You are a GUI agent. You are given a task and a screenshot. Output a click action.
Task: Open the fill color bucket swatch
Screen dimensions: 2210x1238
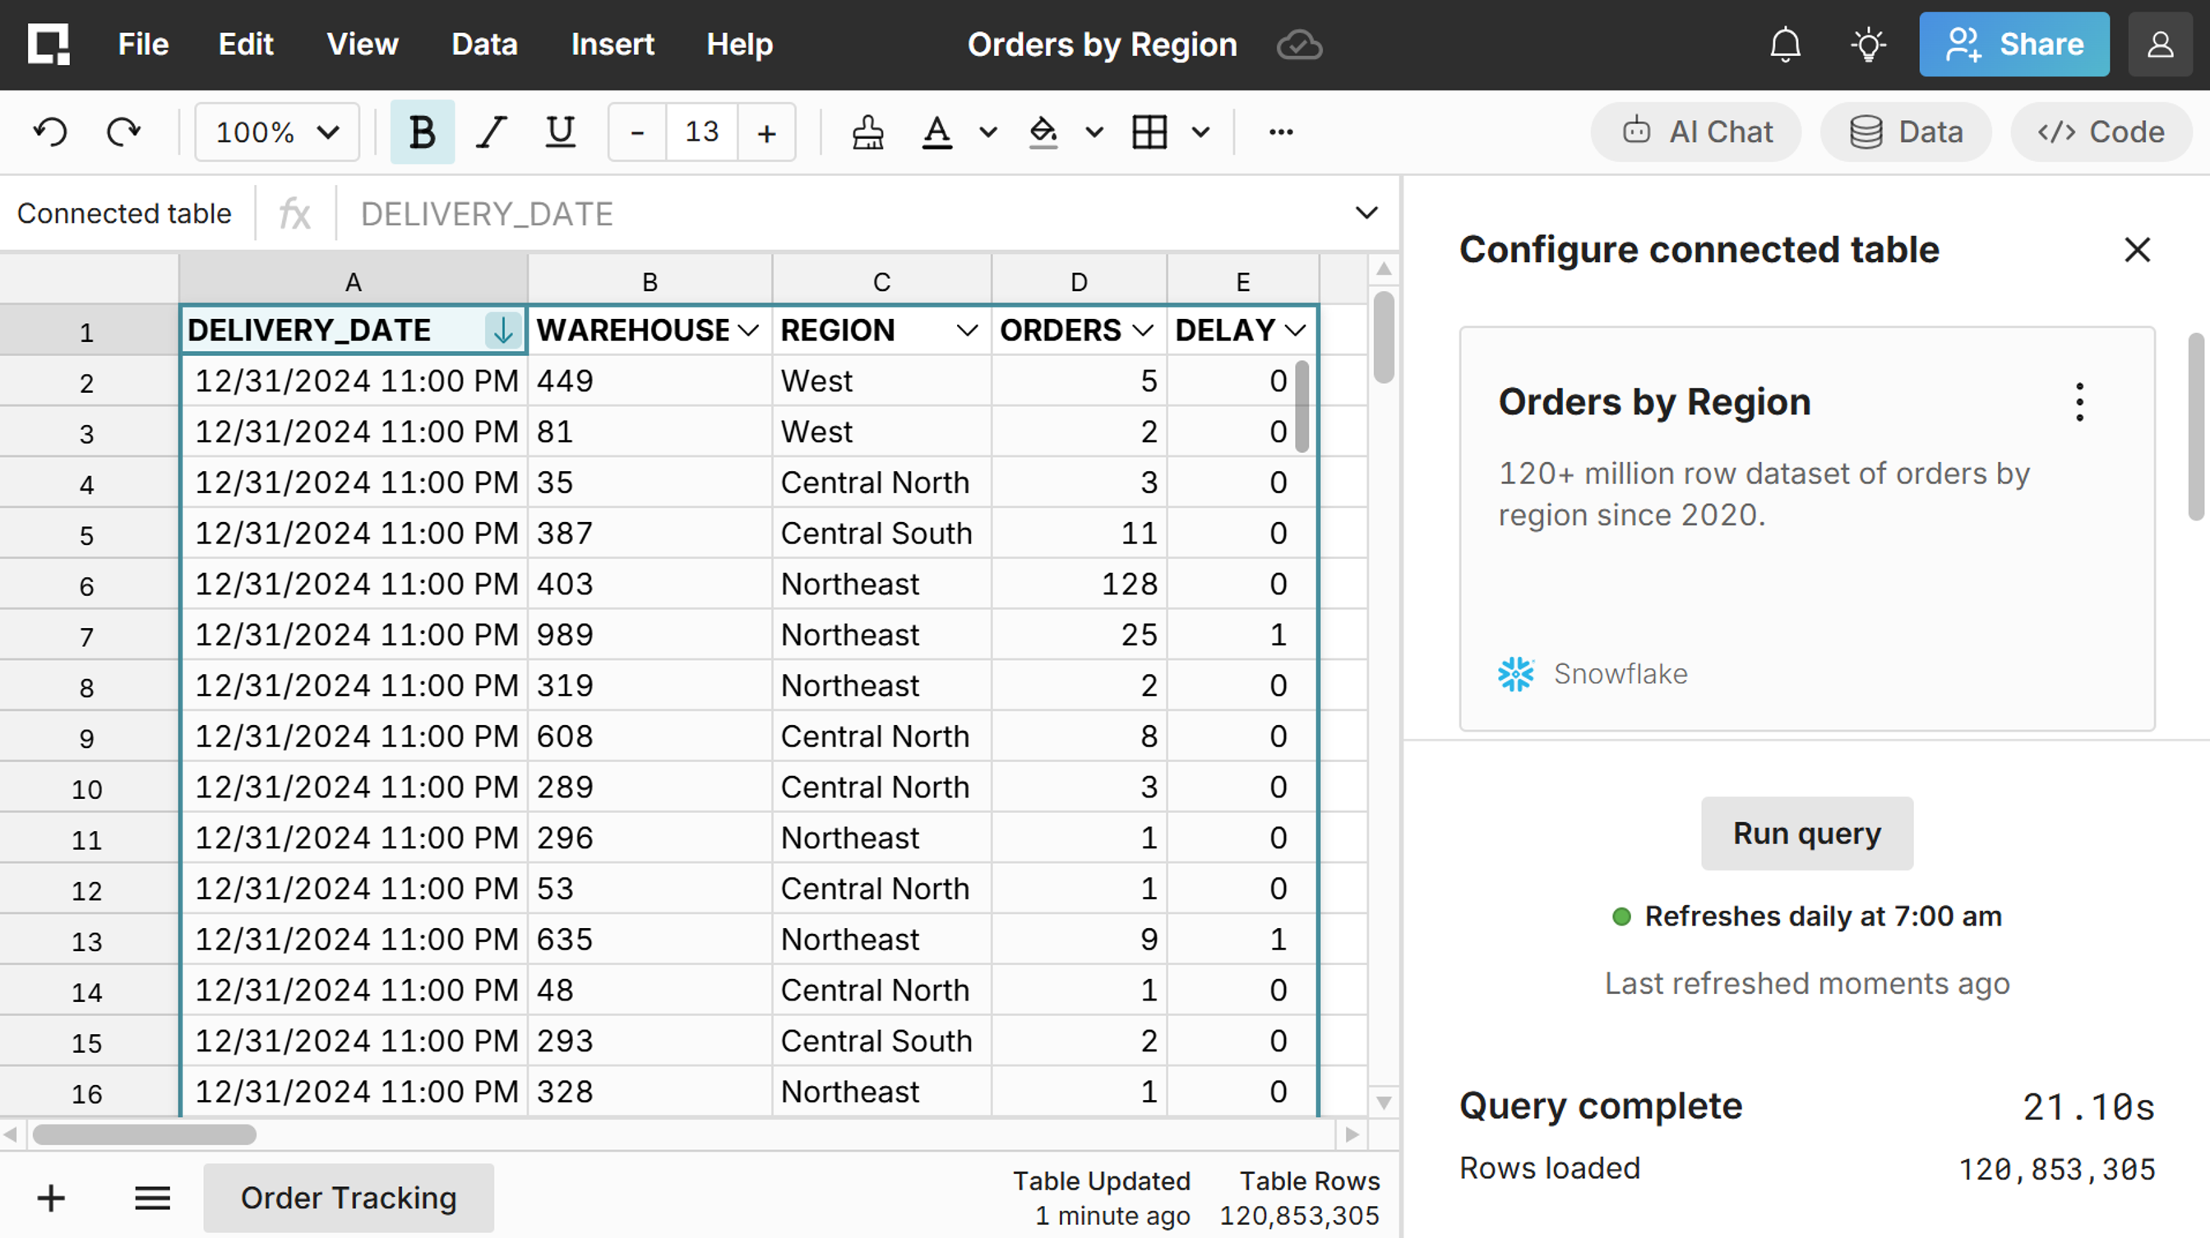[x=1043, y=132]
